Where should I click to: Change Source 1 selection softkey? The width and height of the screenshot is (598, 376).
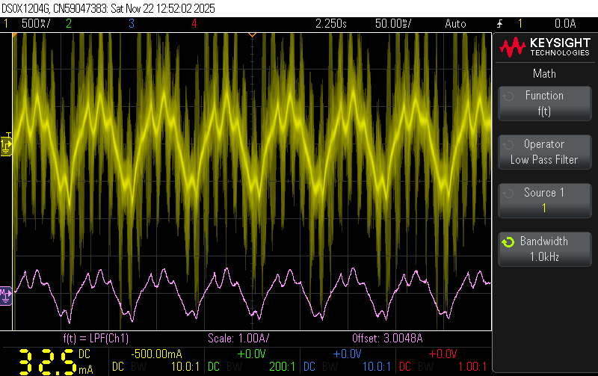coord(545,200)
